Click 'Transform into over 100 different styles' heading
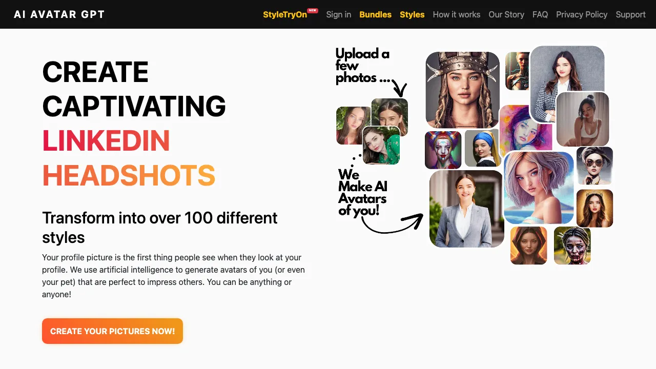The image size is (656, 369). pos(160,228)
